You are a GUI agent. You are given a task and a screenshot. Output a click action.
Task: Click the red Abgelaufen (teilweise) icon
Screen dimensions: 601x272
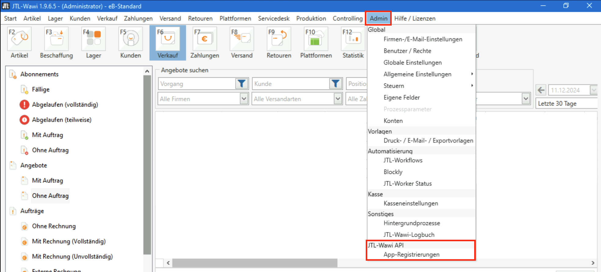point(24,120)
